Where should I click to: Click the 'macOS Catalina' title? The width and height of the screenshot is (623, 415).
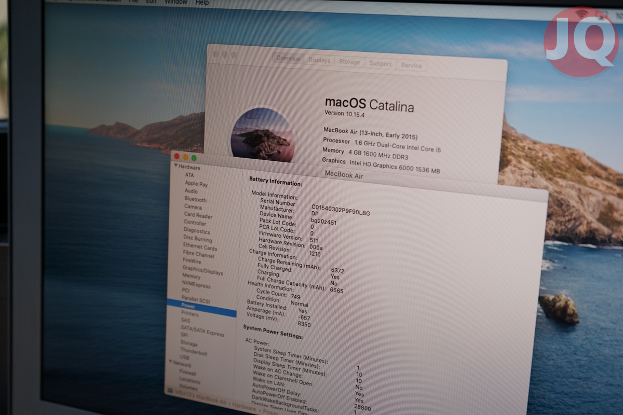point(369,104)
